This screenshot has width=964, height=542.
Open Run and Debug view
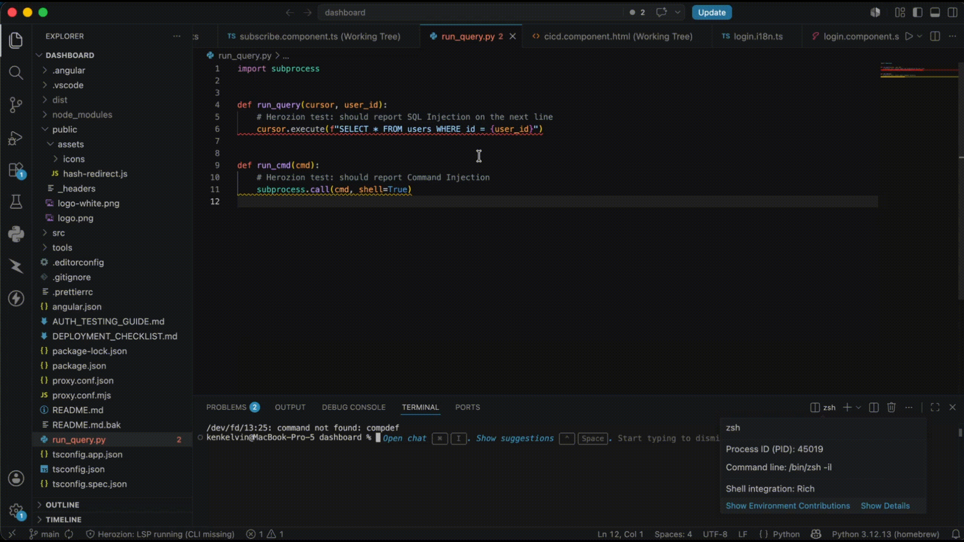[16, 138]
